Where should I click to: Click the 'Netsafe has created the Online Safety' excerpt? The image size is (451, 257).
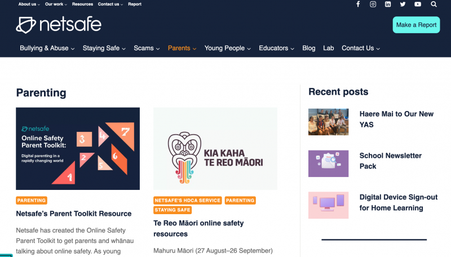(71, 231)
